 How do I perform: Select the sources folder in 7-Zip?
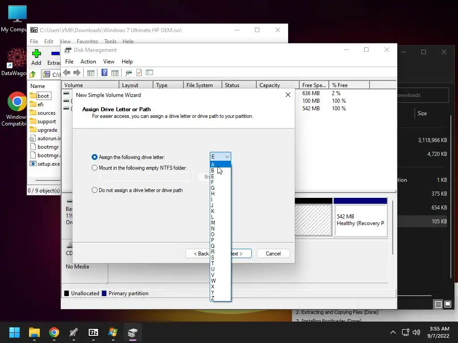click(x=42, y=113)
